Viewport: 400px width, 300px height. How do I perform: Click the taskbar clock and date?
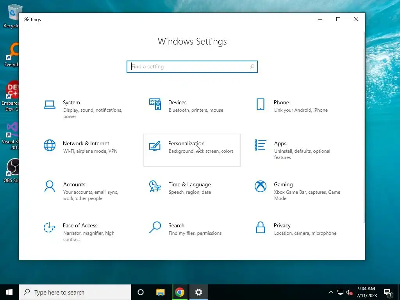pyautogui.click(x=366, y=292)
